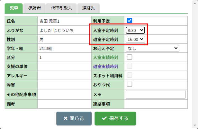Click the checkmark icon on 保存する button

[x=104, y=118]
